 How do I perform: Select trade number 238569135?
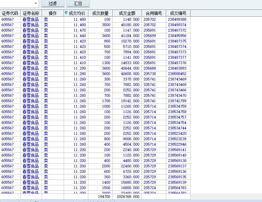point(177,177)
